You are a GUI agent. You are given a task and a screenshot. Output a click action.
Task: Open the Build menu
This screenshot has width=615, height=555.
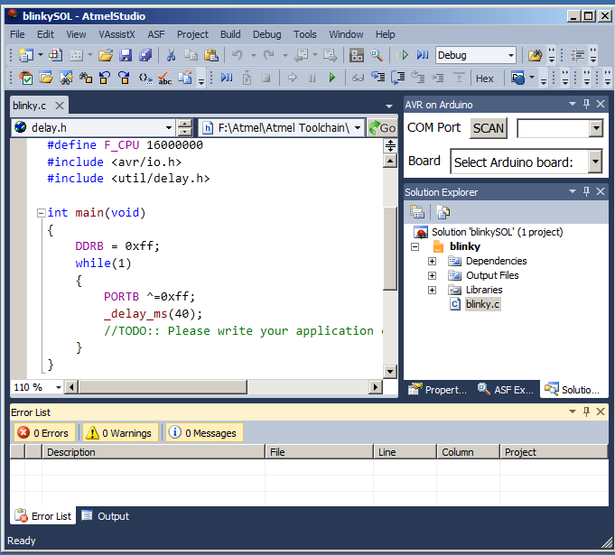(x=230, y=34)
